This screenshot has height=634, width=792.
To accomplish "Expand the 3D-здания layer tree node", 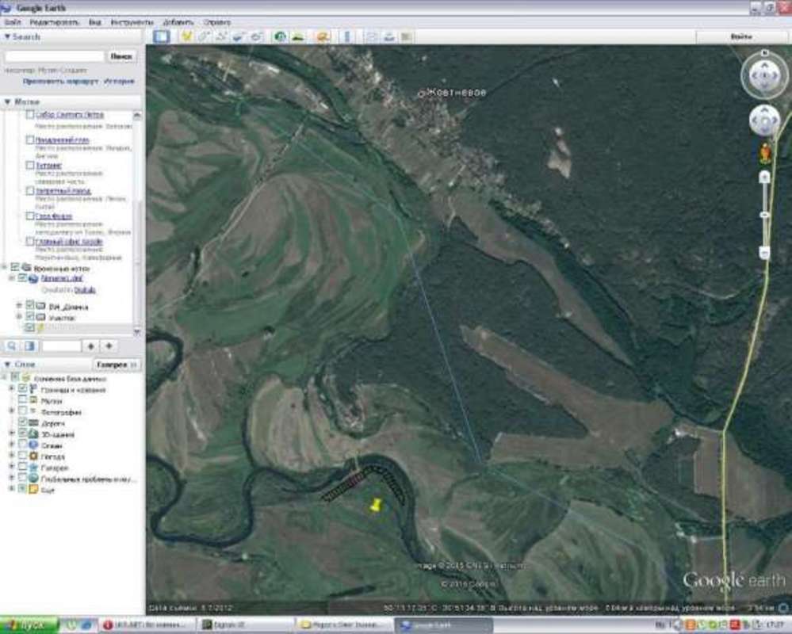I will point(12,434).
